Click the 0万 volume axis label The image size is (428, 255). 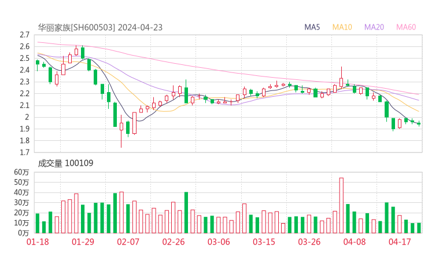click(x=24, y=233)
